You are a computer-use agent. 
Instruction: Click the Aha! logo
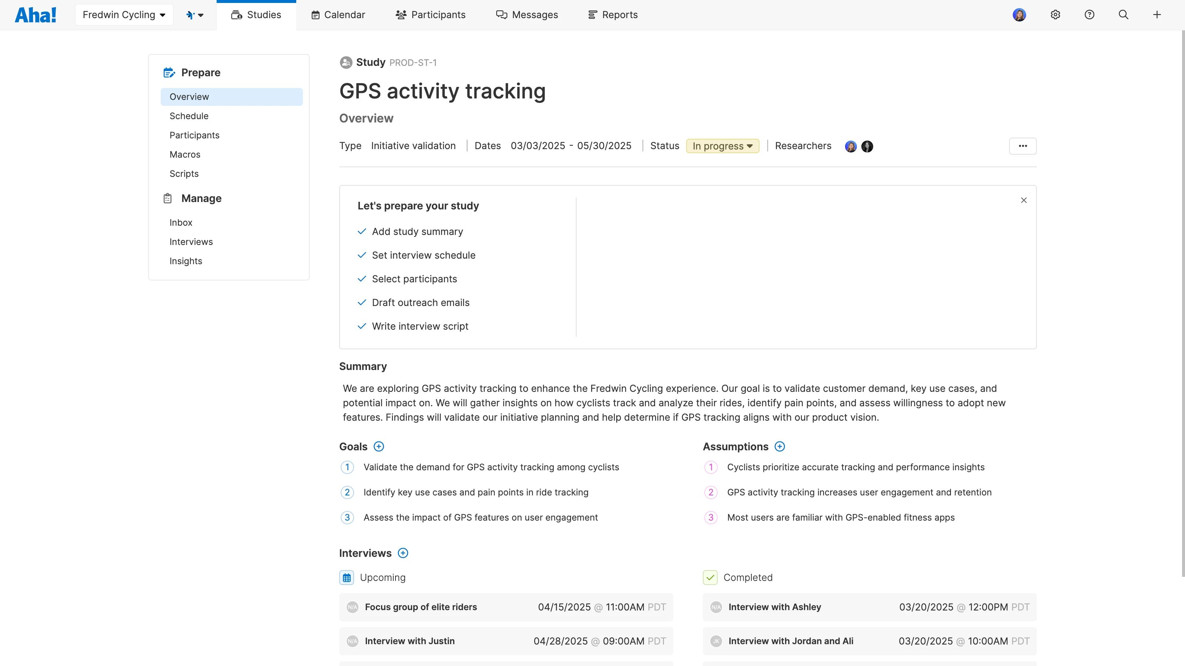[x=36, y=15]
